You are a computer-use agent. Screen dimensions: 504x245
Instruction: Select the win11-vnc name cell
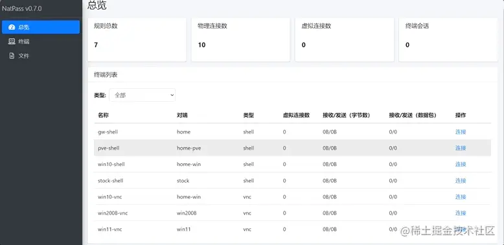pos(110,229)
